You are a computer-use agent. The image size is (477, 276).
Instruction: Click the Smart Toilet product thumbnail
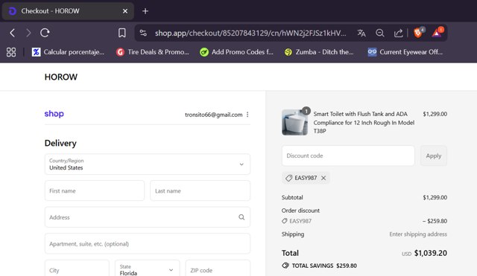coord(295,122)
